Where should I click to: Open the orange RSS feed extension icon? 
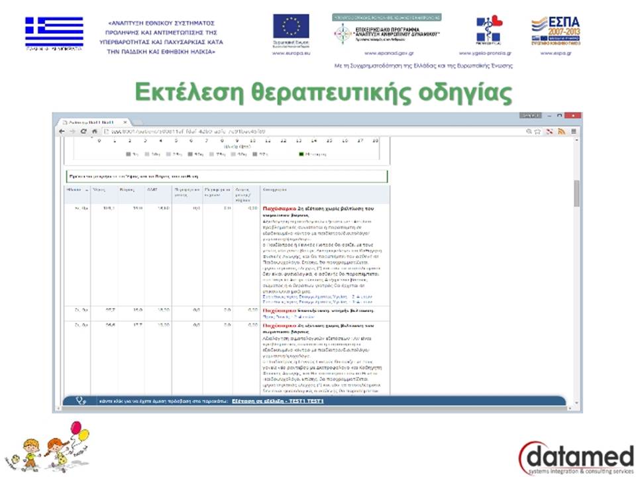pos(561,131)
